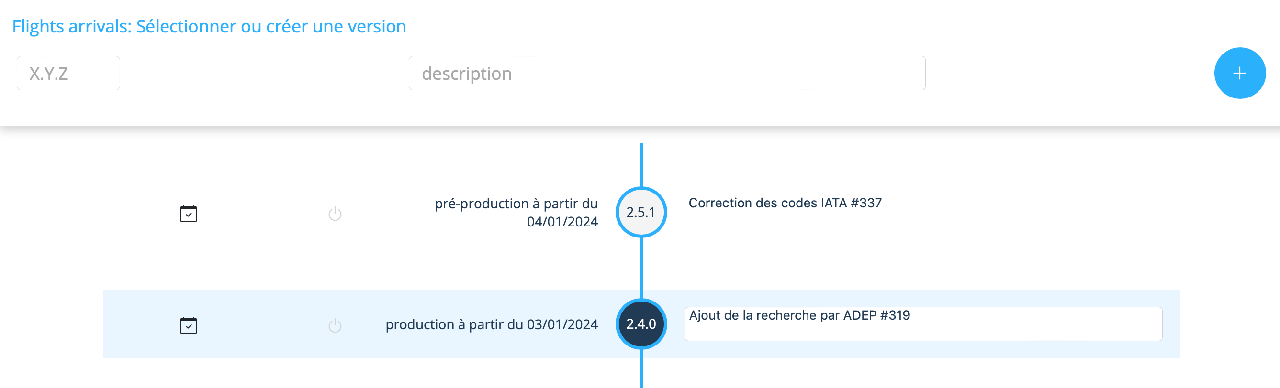Viewport: 1280px width, 388px height.
Task: Click the timeline segment between 2.5.1 and 2.4.0
Action: tap(641, 268)
